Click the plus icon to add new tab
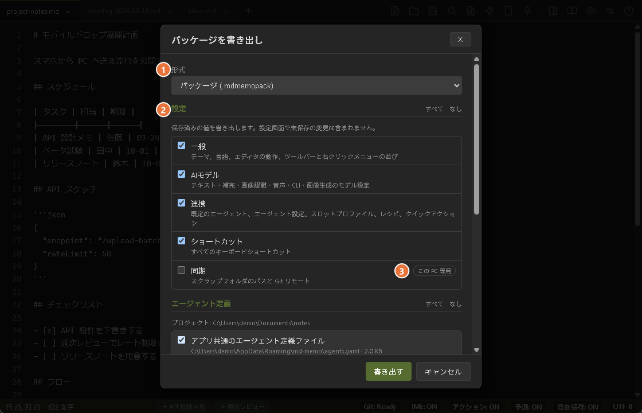Viewport: 642px width, 413px height. click(x=249, y=11)
